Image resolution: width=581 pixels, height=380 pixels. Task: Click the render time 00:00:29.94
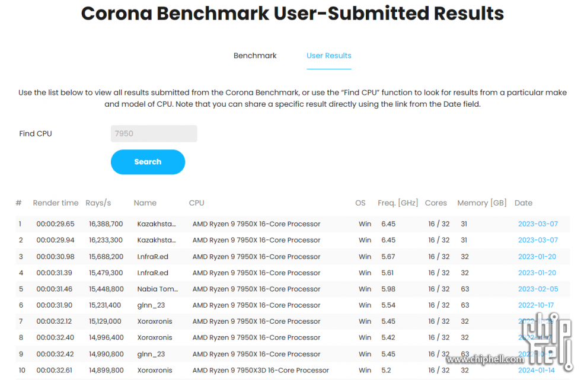click(x=55, y=240)
